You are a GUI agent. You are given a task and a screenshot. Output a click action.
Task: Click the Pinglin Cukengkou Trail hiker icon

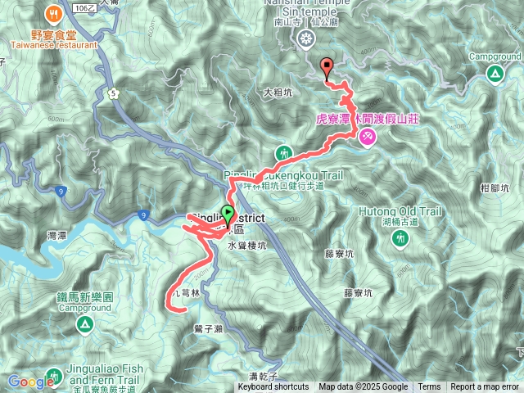coord(284,154)
